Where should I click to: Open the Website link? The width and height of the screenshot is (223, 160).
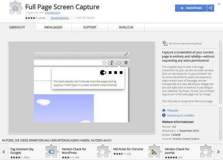tap(173, 110)
